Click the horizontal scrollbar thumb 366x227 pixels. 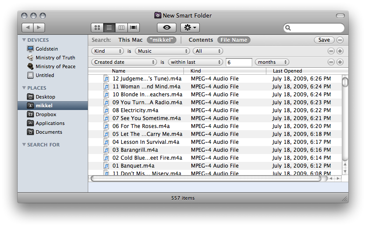[x=206, y=179]
